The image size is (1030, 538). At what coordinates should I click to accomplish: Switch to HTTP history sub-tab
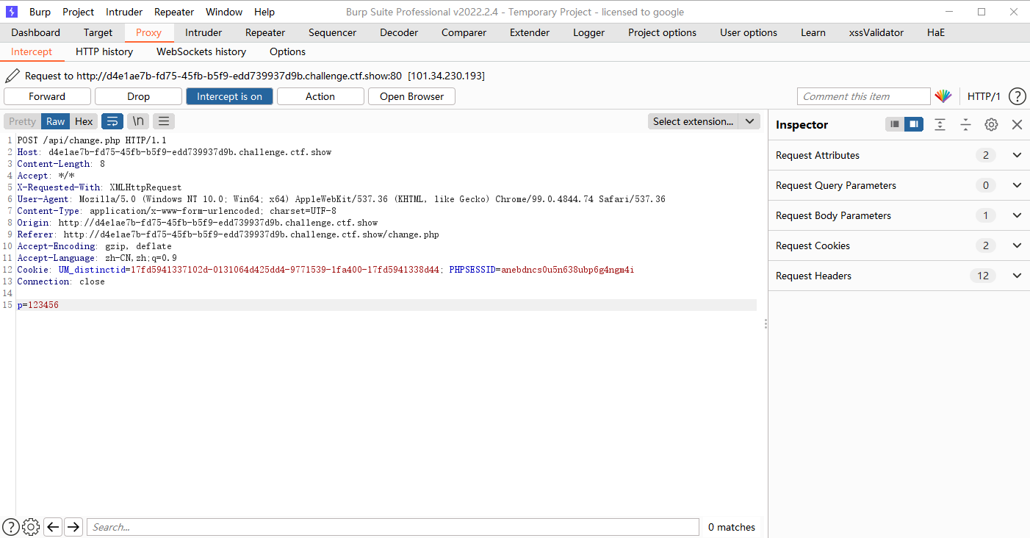point(104,51)
